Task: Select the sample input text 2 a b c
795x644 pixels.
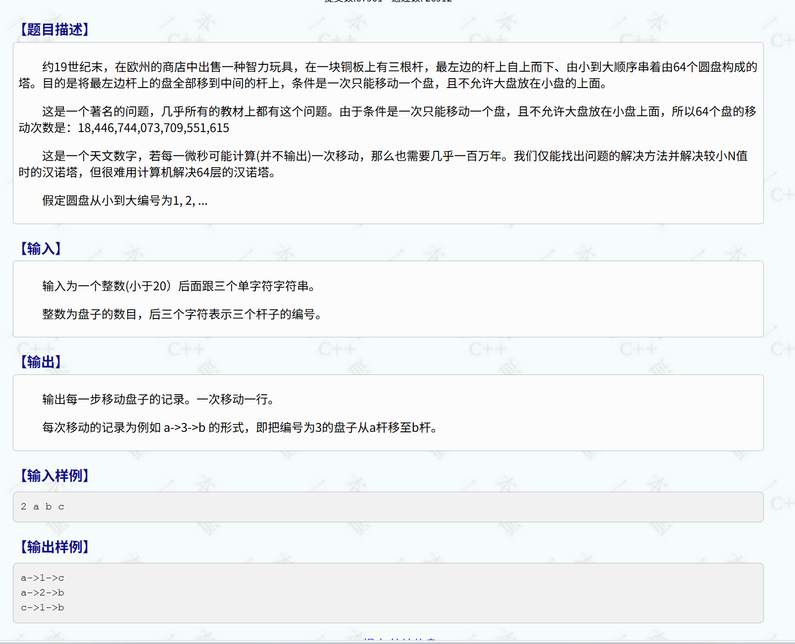Action: pos(43,506)
